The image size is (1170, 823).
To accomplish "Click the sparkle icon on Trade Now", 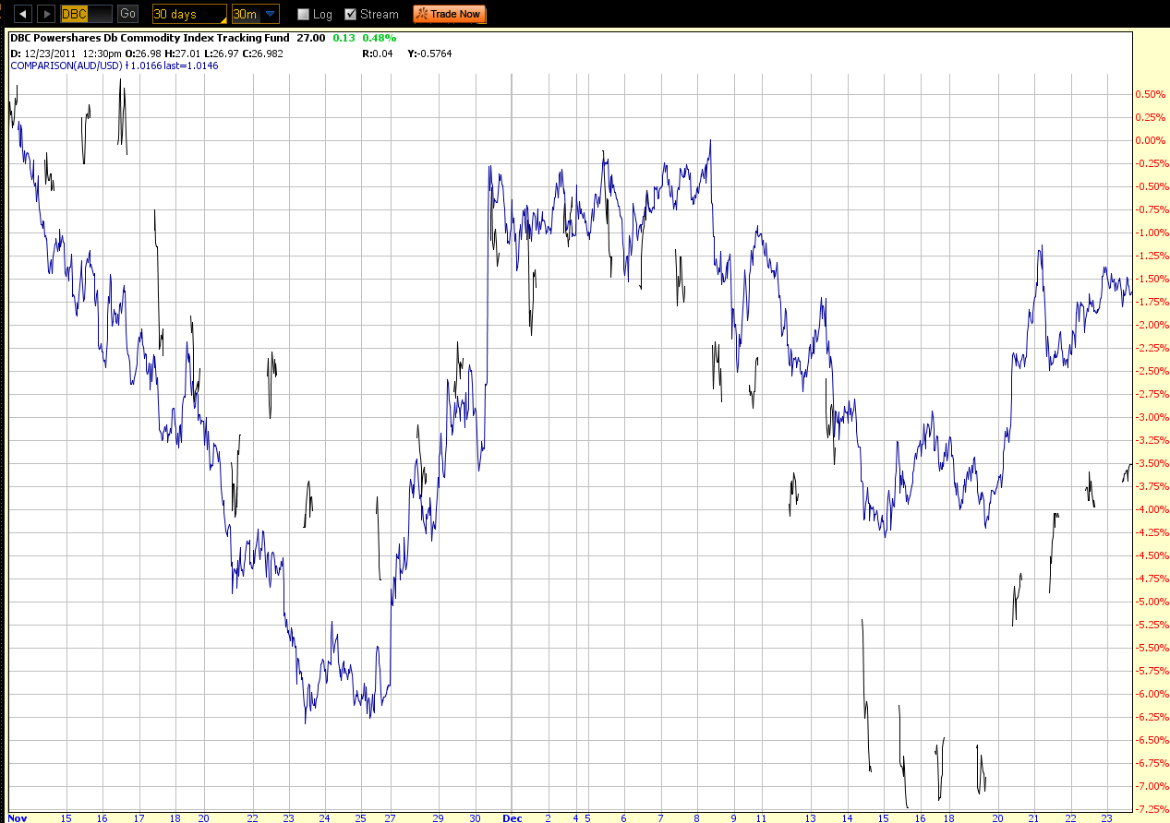I will pyautogui.click(x=425, y=14).
